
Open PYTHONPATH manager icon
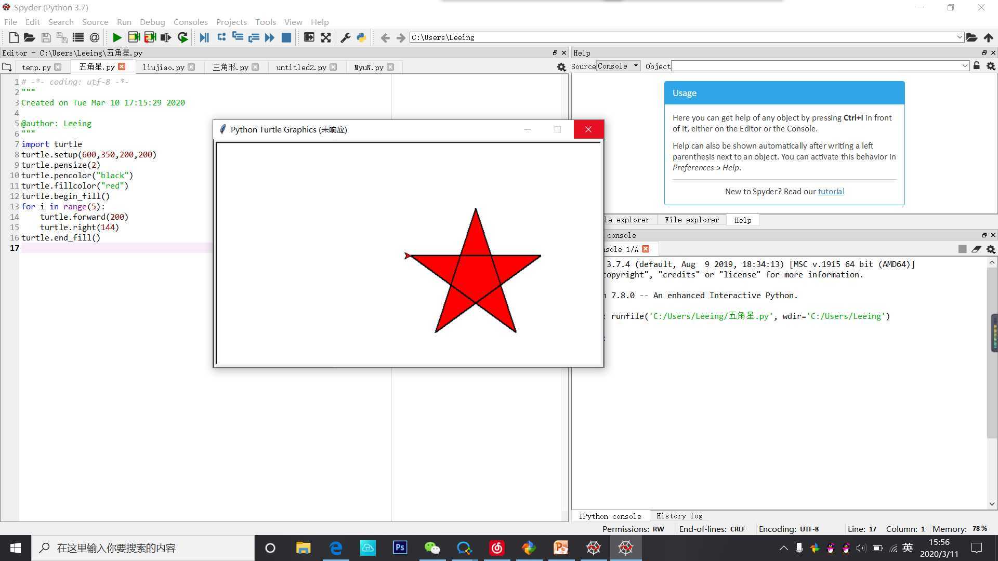(361, 37)
